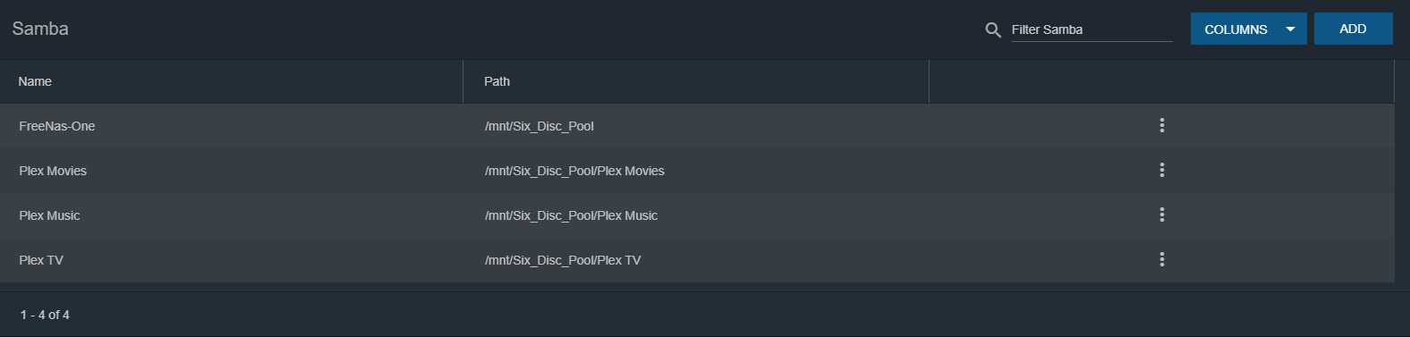Select the Plex TV share name
1410x337 pixels.
click(41, 260)
